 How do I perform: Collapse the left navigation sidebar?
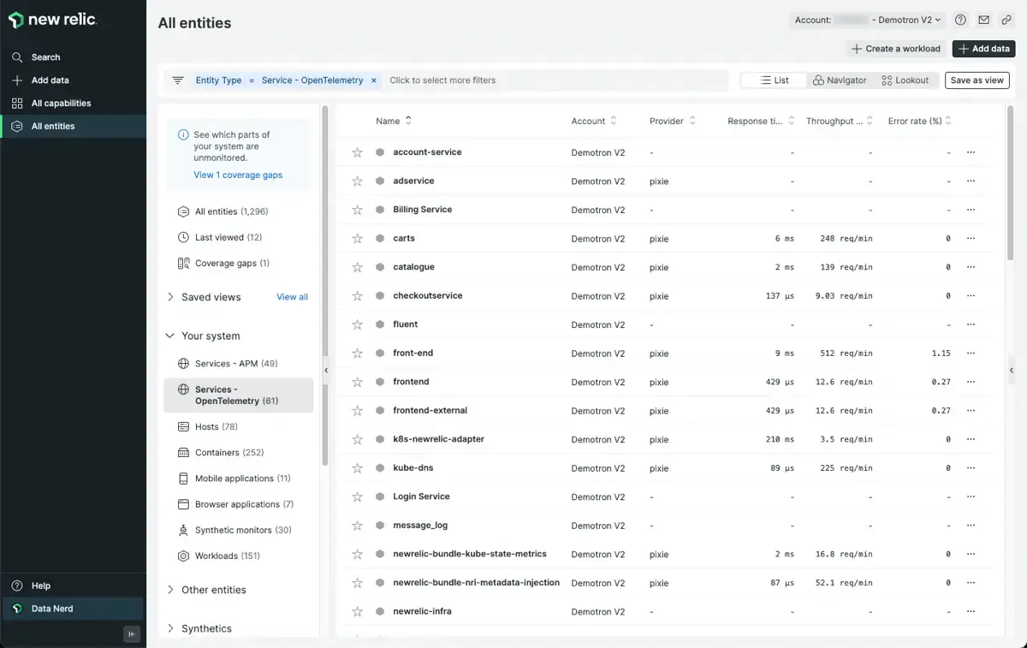(x=131, y=633)
